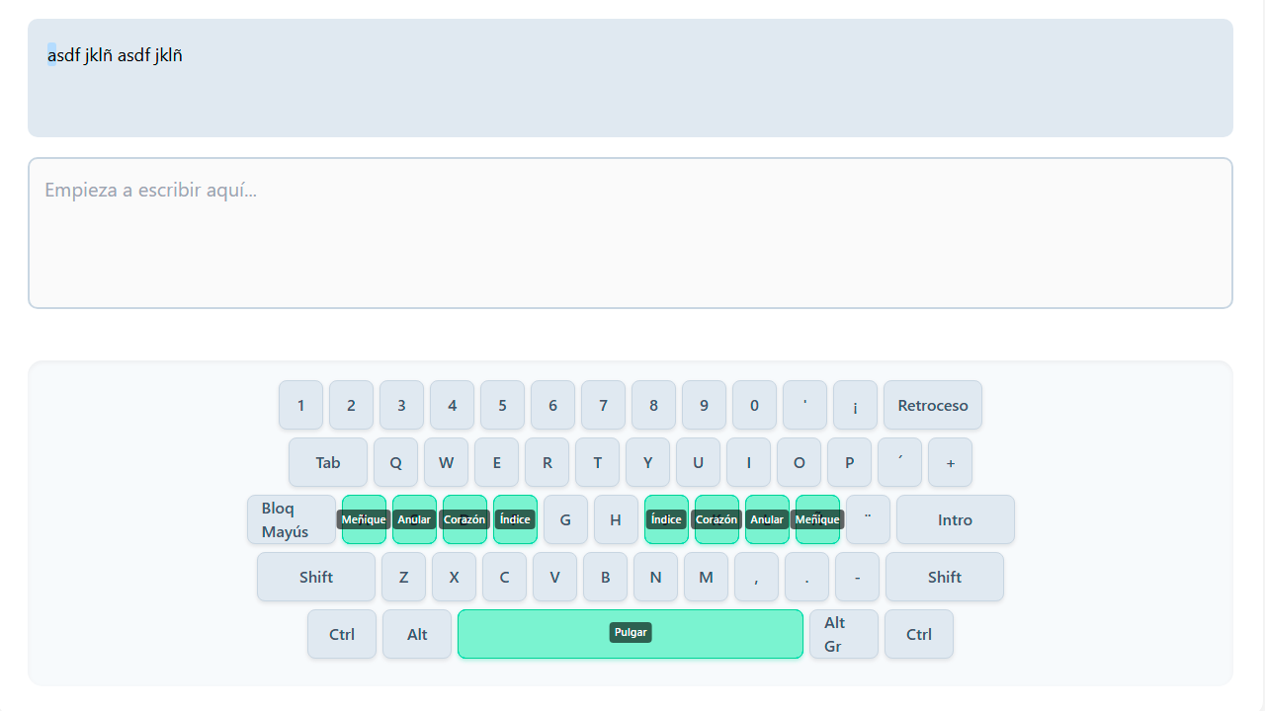
Task: Click the typing input field 'Empieza a escribir aquí...'
Action: coord(631,233)
